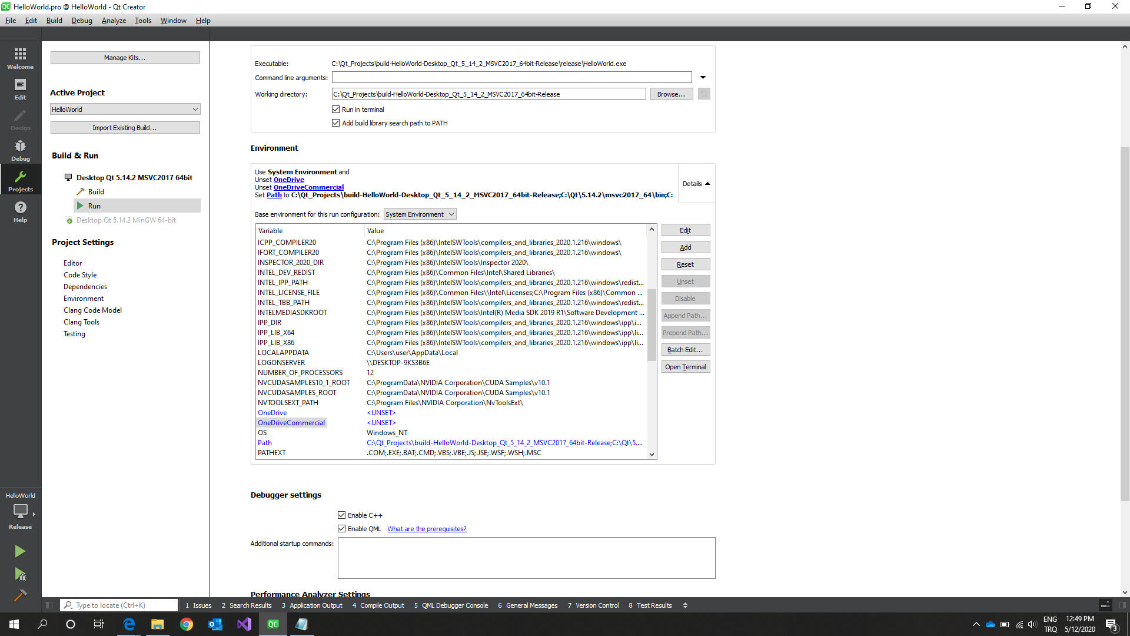Start debugging with bug-play icon

click(x=20, y=574)
